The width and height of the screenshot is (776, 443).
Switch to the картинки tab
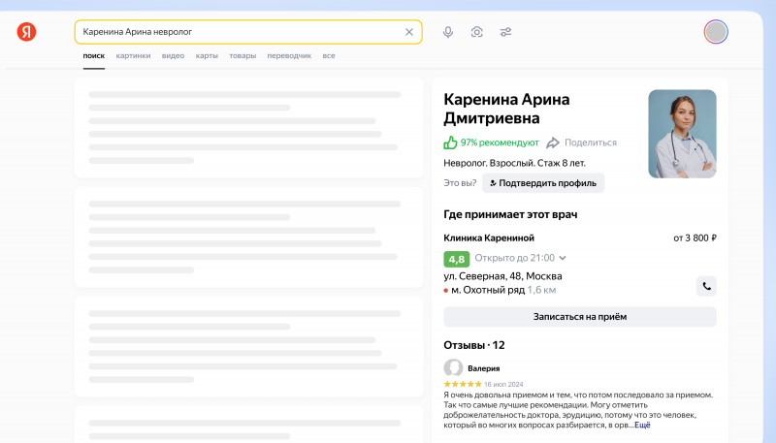coord(133,56)
